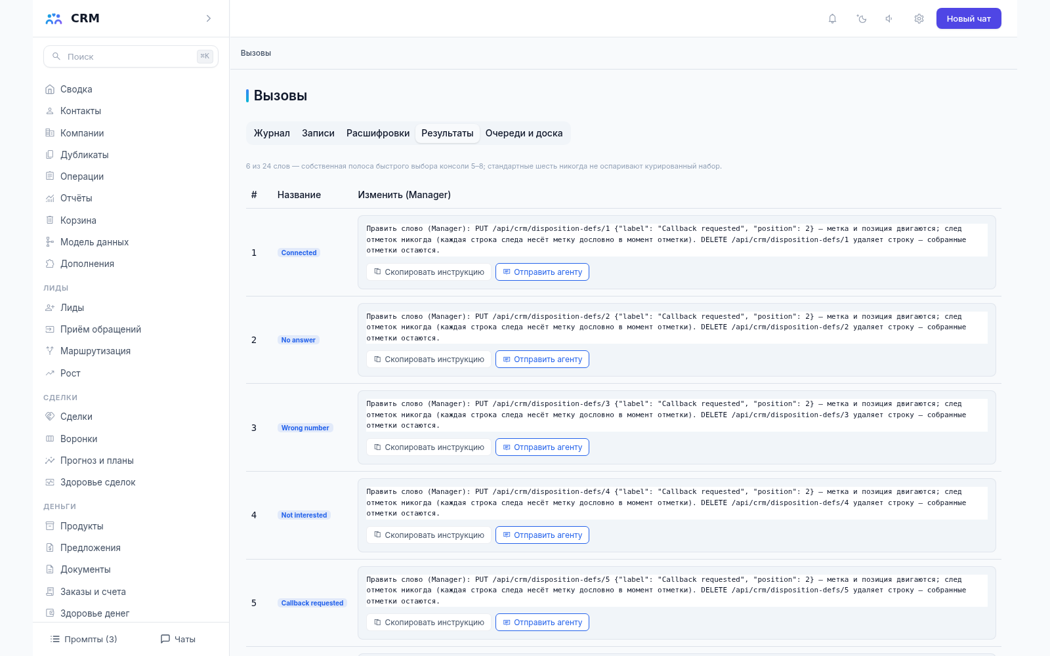Screen dimensions: 1050x656
Task: Navigate to Операции
Action: (131, 176)
